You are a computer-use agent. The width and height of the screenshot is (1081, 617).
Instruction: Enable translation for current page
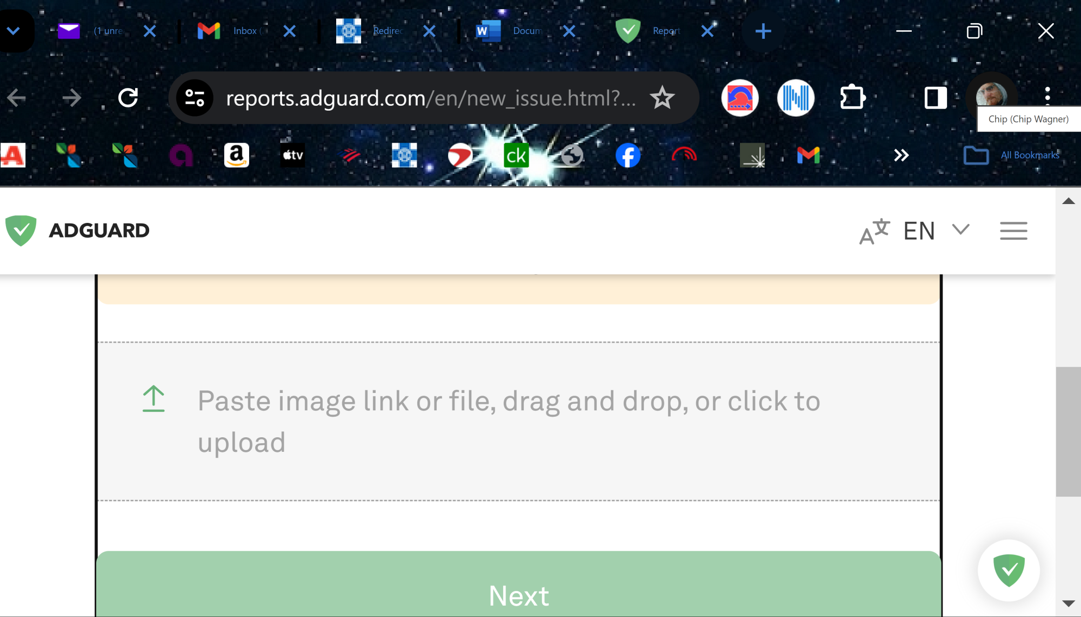click(875, 229)
